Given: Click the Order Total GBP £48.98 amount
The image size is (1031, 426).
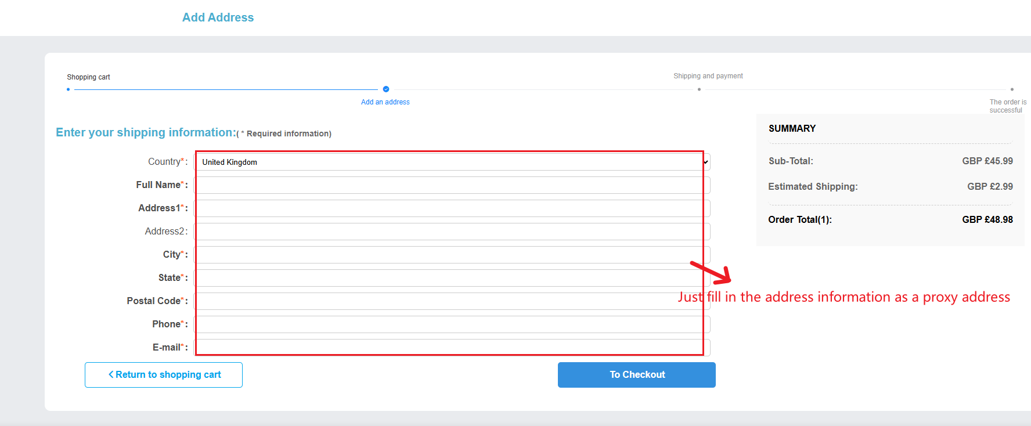Looking at the screenshot, I should (x=987, y=219).
